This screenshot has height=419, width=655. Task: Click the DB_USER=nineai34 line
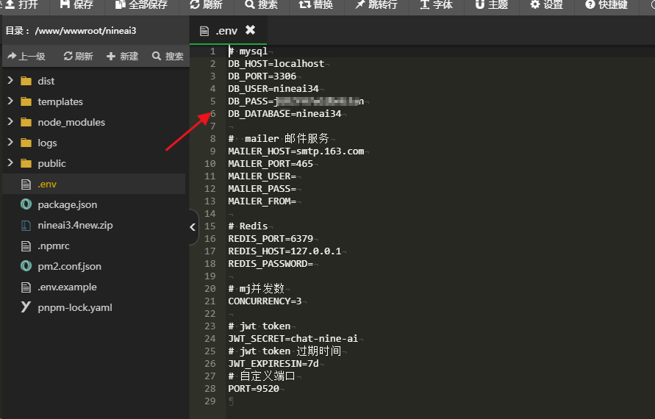(x=273, y=88)
